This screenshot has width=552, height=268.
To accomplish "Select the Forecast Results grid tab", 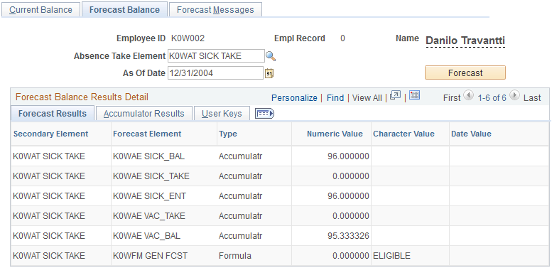I will coord(52,114).
